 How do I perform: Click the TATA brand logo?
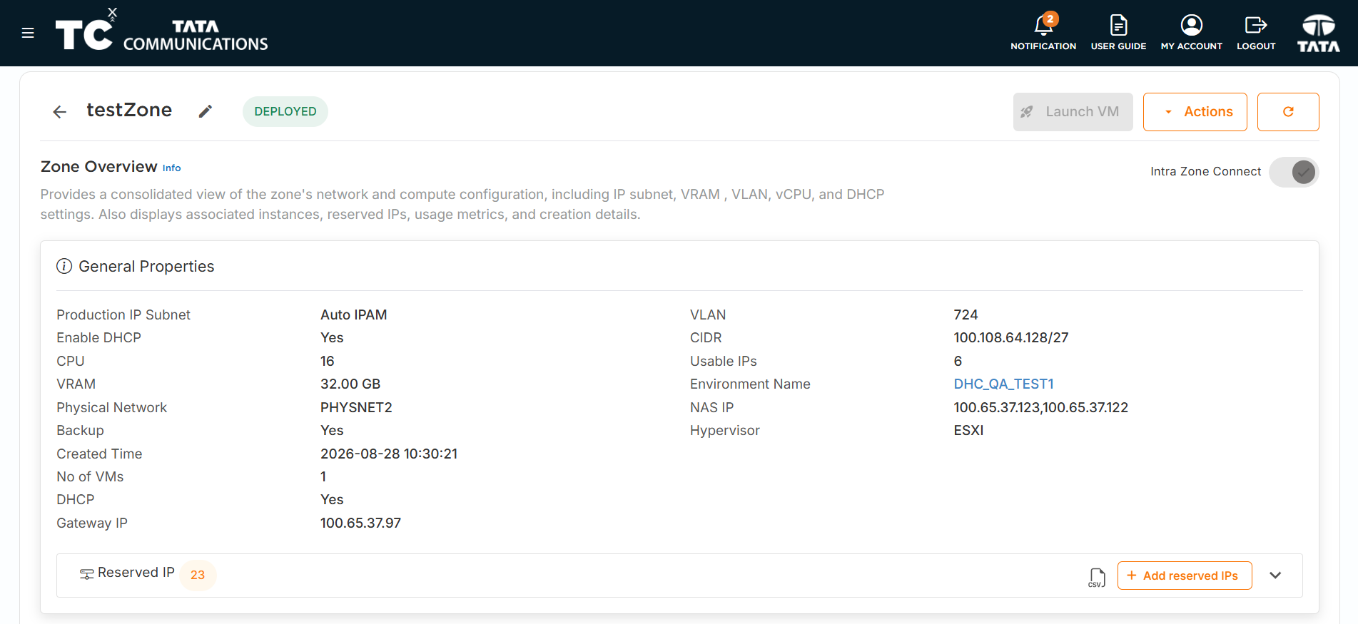[x=1319, y=33]
